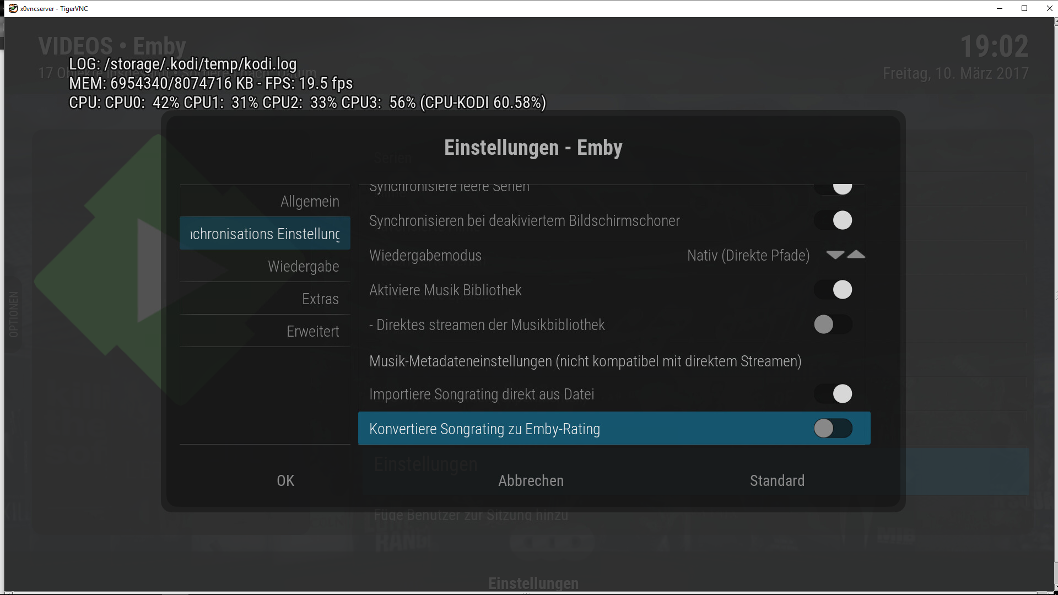Screen dimensions: 1058x595
Task: Confirm settings with OK button
Action: 285,481
